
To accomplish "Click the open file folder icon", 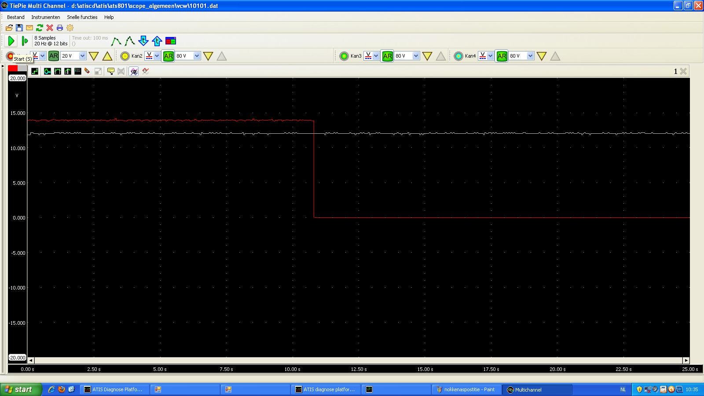I will (9, 28).
